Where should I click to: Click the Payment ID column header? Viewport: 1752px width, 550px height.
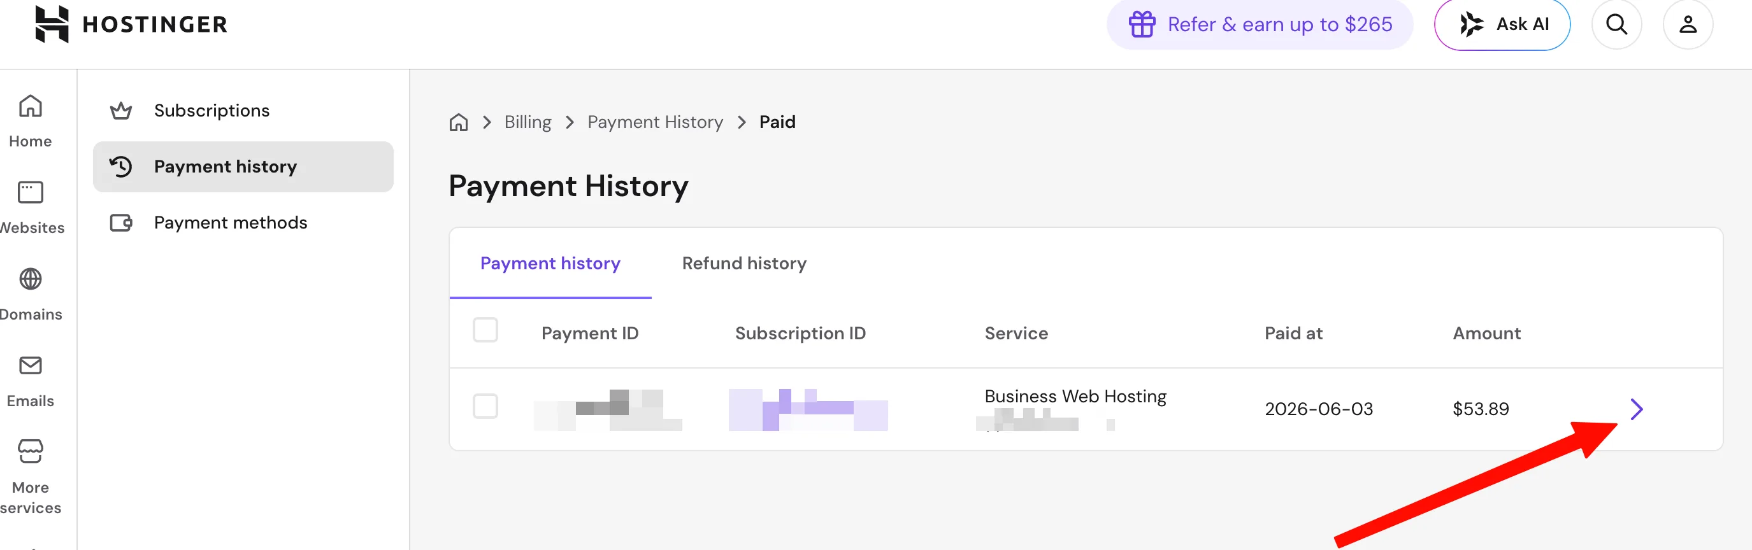pyautogui.click(x=590, y=333)
